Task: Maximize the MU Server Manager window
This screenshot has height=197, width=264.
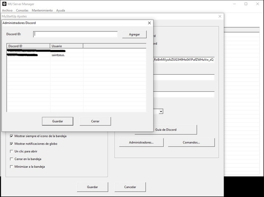Action: [x=246, y=4]
